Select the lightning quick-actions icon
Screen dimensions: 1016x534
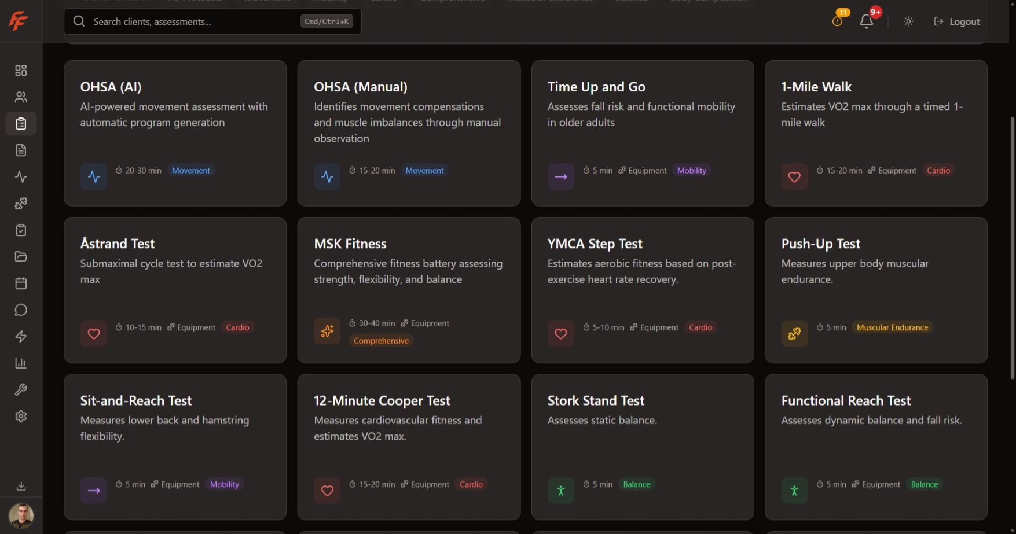tap(21, 336)
